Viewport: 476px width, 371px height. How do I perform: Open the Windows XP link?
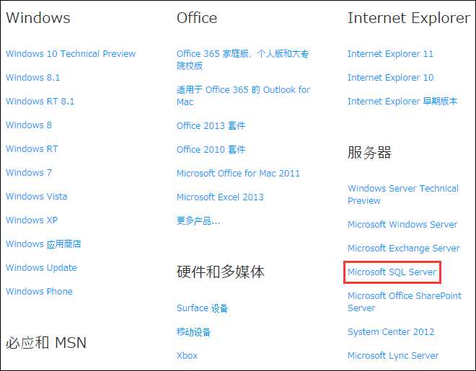coord(32,220)
